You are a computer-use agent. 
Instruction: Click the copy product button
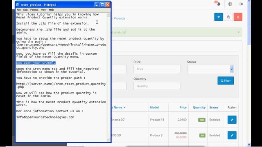pyautogui.click(x=228, y=17)
